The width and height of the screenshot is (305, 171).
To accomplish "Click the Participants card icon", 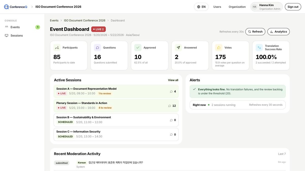I will pos(57,48).
